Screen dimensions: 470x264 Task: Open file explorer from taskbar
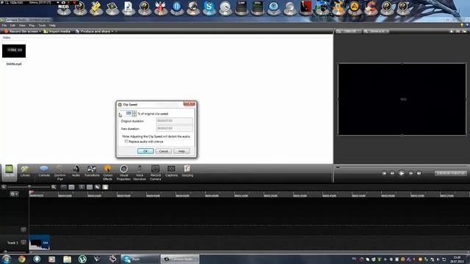pos(67,259)
